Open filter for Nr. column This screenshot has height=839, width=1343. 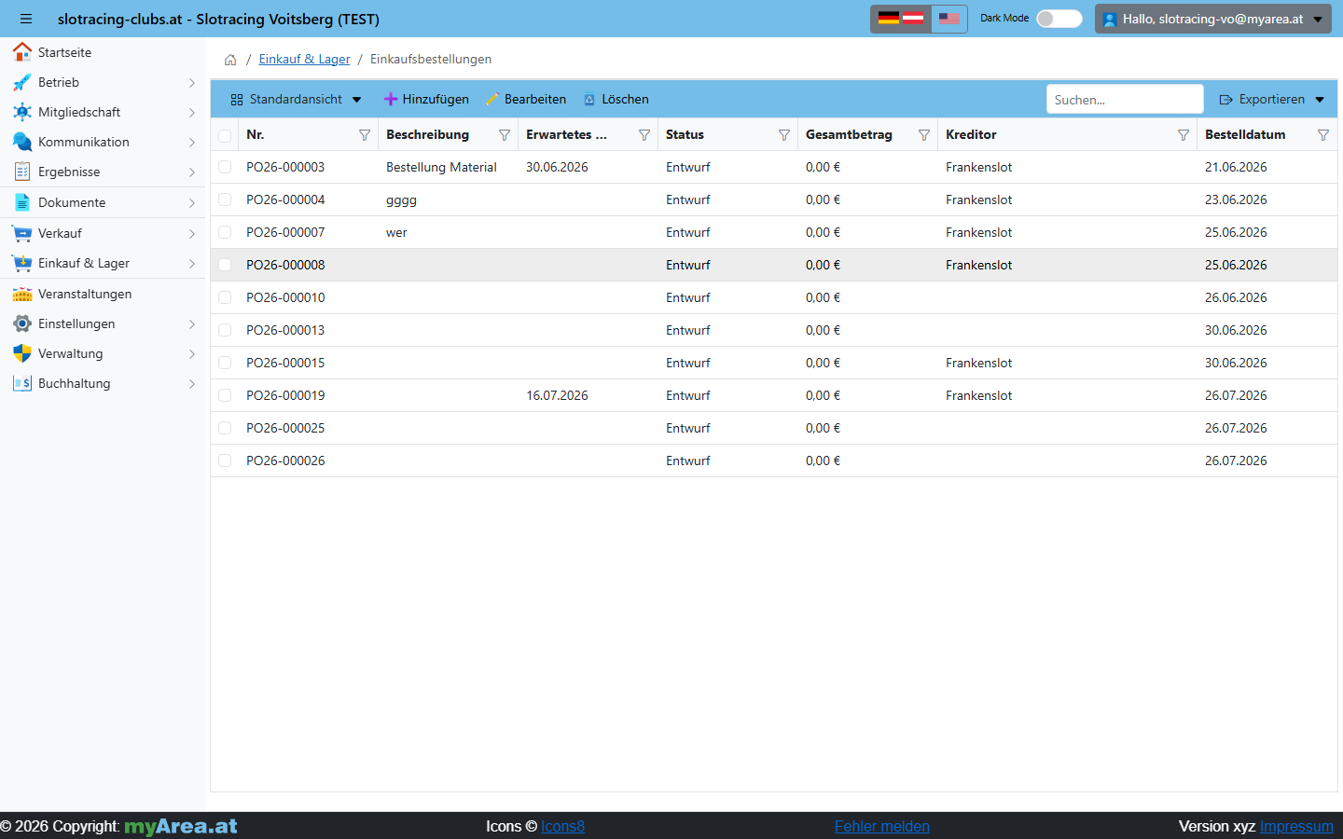click(365, 135)
